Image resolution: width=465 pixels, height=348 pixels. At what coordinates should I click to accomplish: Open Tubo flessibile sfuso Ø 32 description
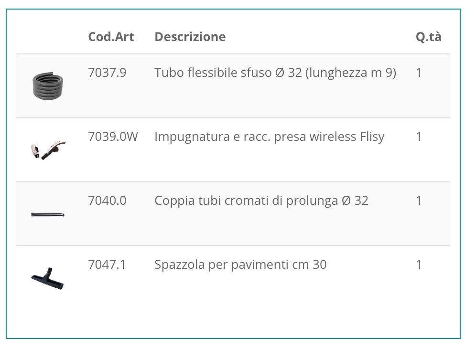pos(275,73)
